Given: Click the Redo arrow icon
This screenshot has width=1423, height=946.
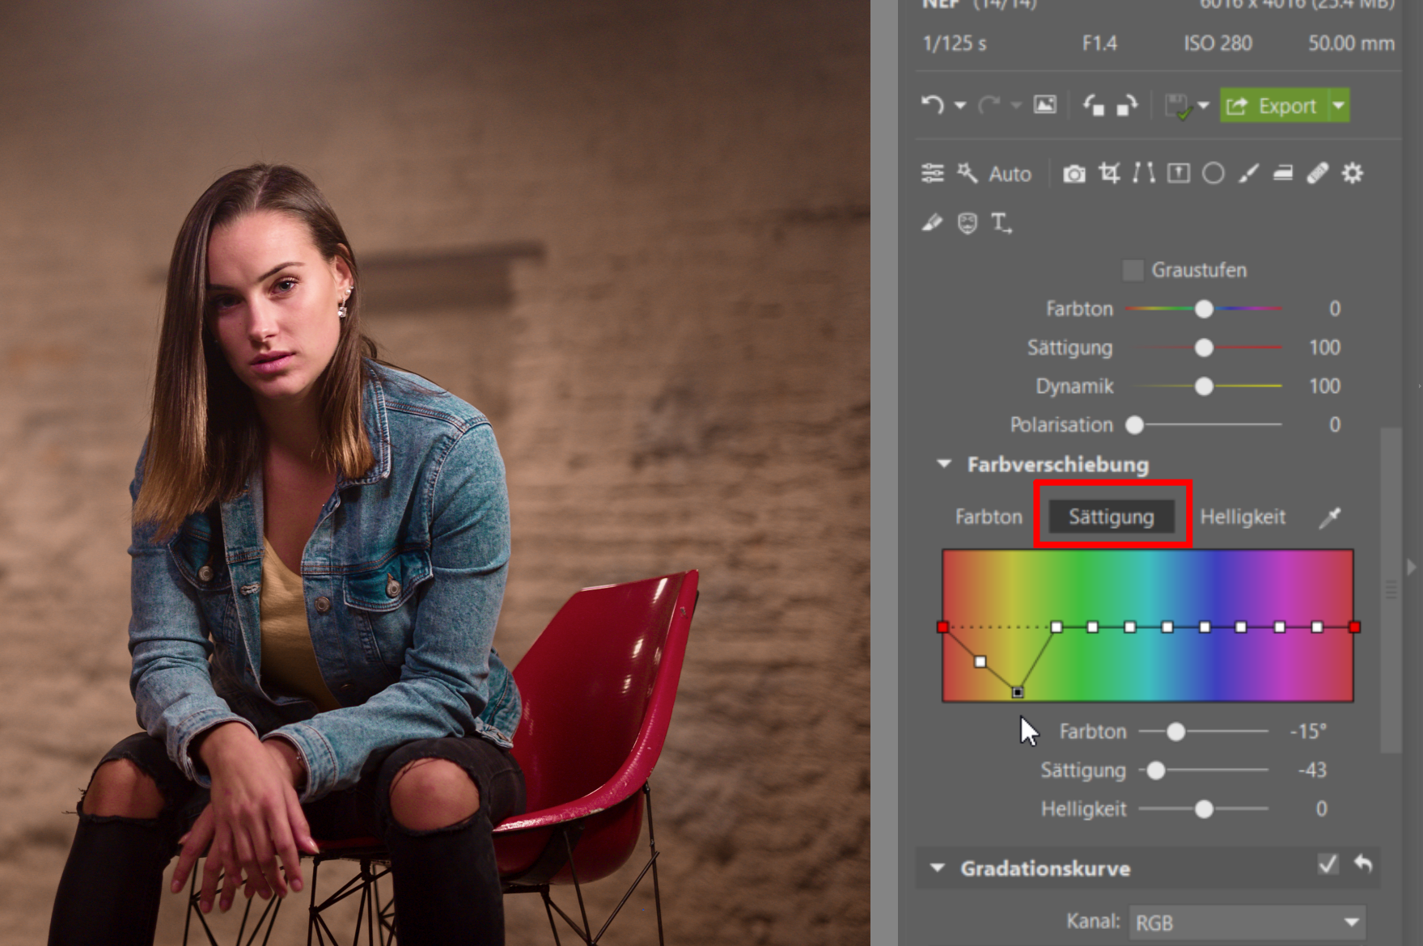Looking at the screenshot, I should coord(989,105).
